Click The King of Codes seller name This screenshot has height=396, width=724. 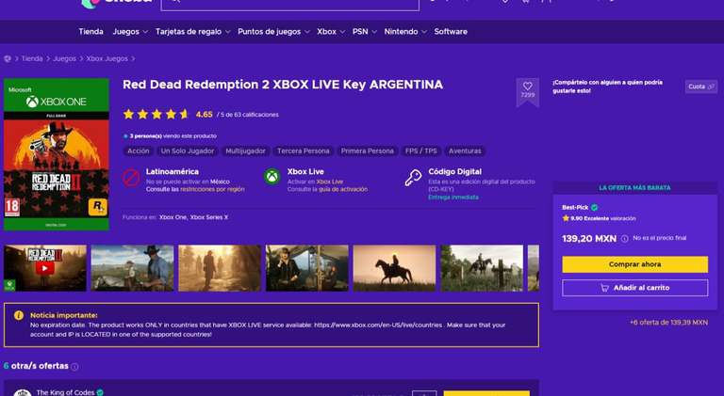[x=65, y=392]
